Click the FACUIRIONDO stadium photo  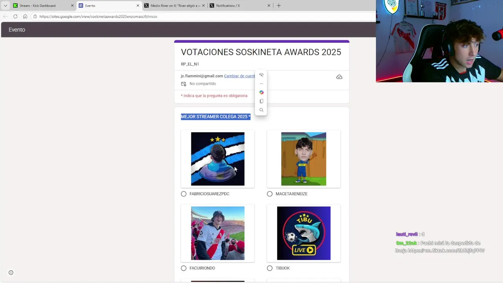pyautogui.click(x=218, y=233)
